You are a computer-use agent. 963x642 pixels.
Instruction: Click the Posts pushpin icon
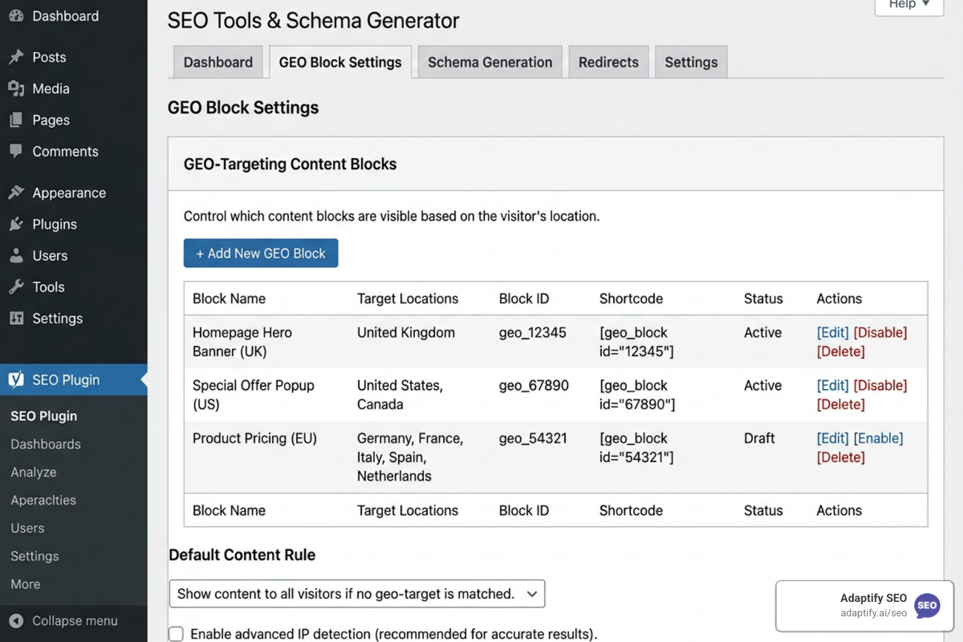click(16, 57)
